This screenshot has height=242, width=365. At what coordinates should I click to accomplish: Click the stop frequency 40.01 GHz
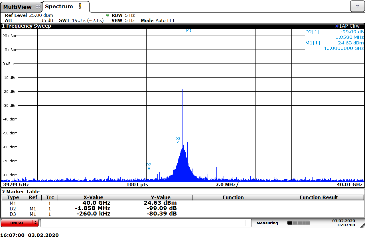(x=350, y=184)
